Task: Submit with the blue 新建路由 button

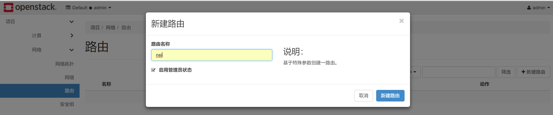Action: [x=390, y=96]
